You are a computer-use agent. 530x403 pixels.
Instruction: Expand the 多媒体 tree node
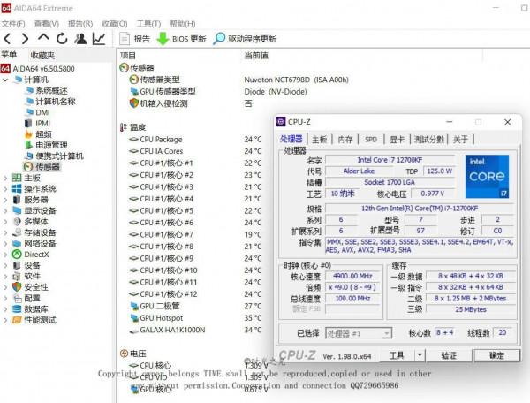tap(5, 222)
